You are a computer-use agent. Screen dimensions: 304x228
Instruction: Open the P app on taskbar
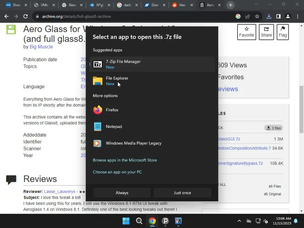click(x=165, y=221)
